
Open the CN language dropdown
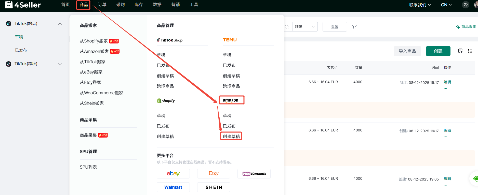point(446,5)
